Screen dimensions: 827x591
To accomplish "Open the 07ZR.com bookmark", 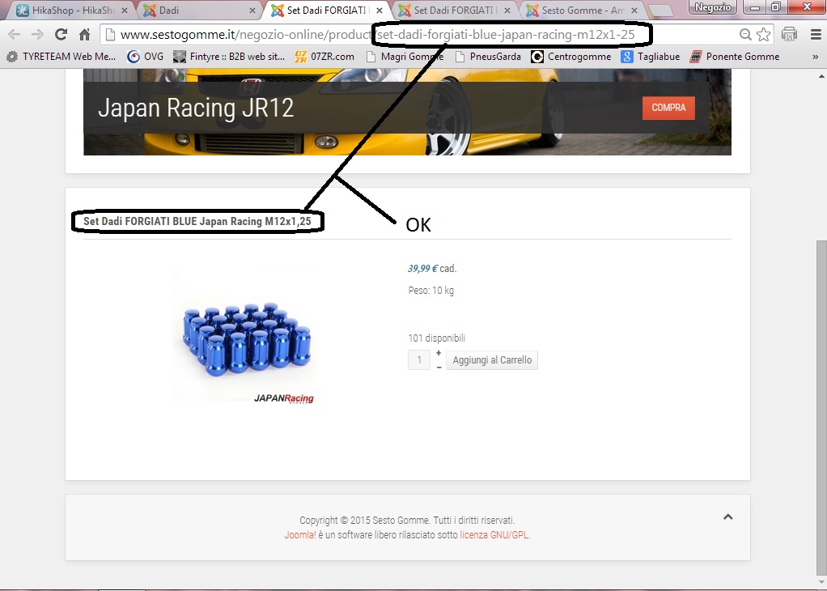I will pos(325,57).
